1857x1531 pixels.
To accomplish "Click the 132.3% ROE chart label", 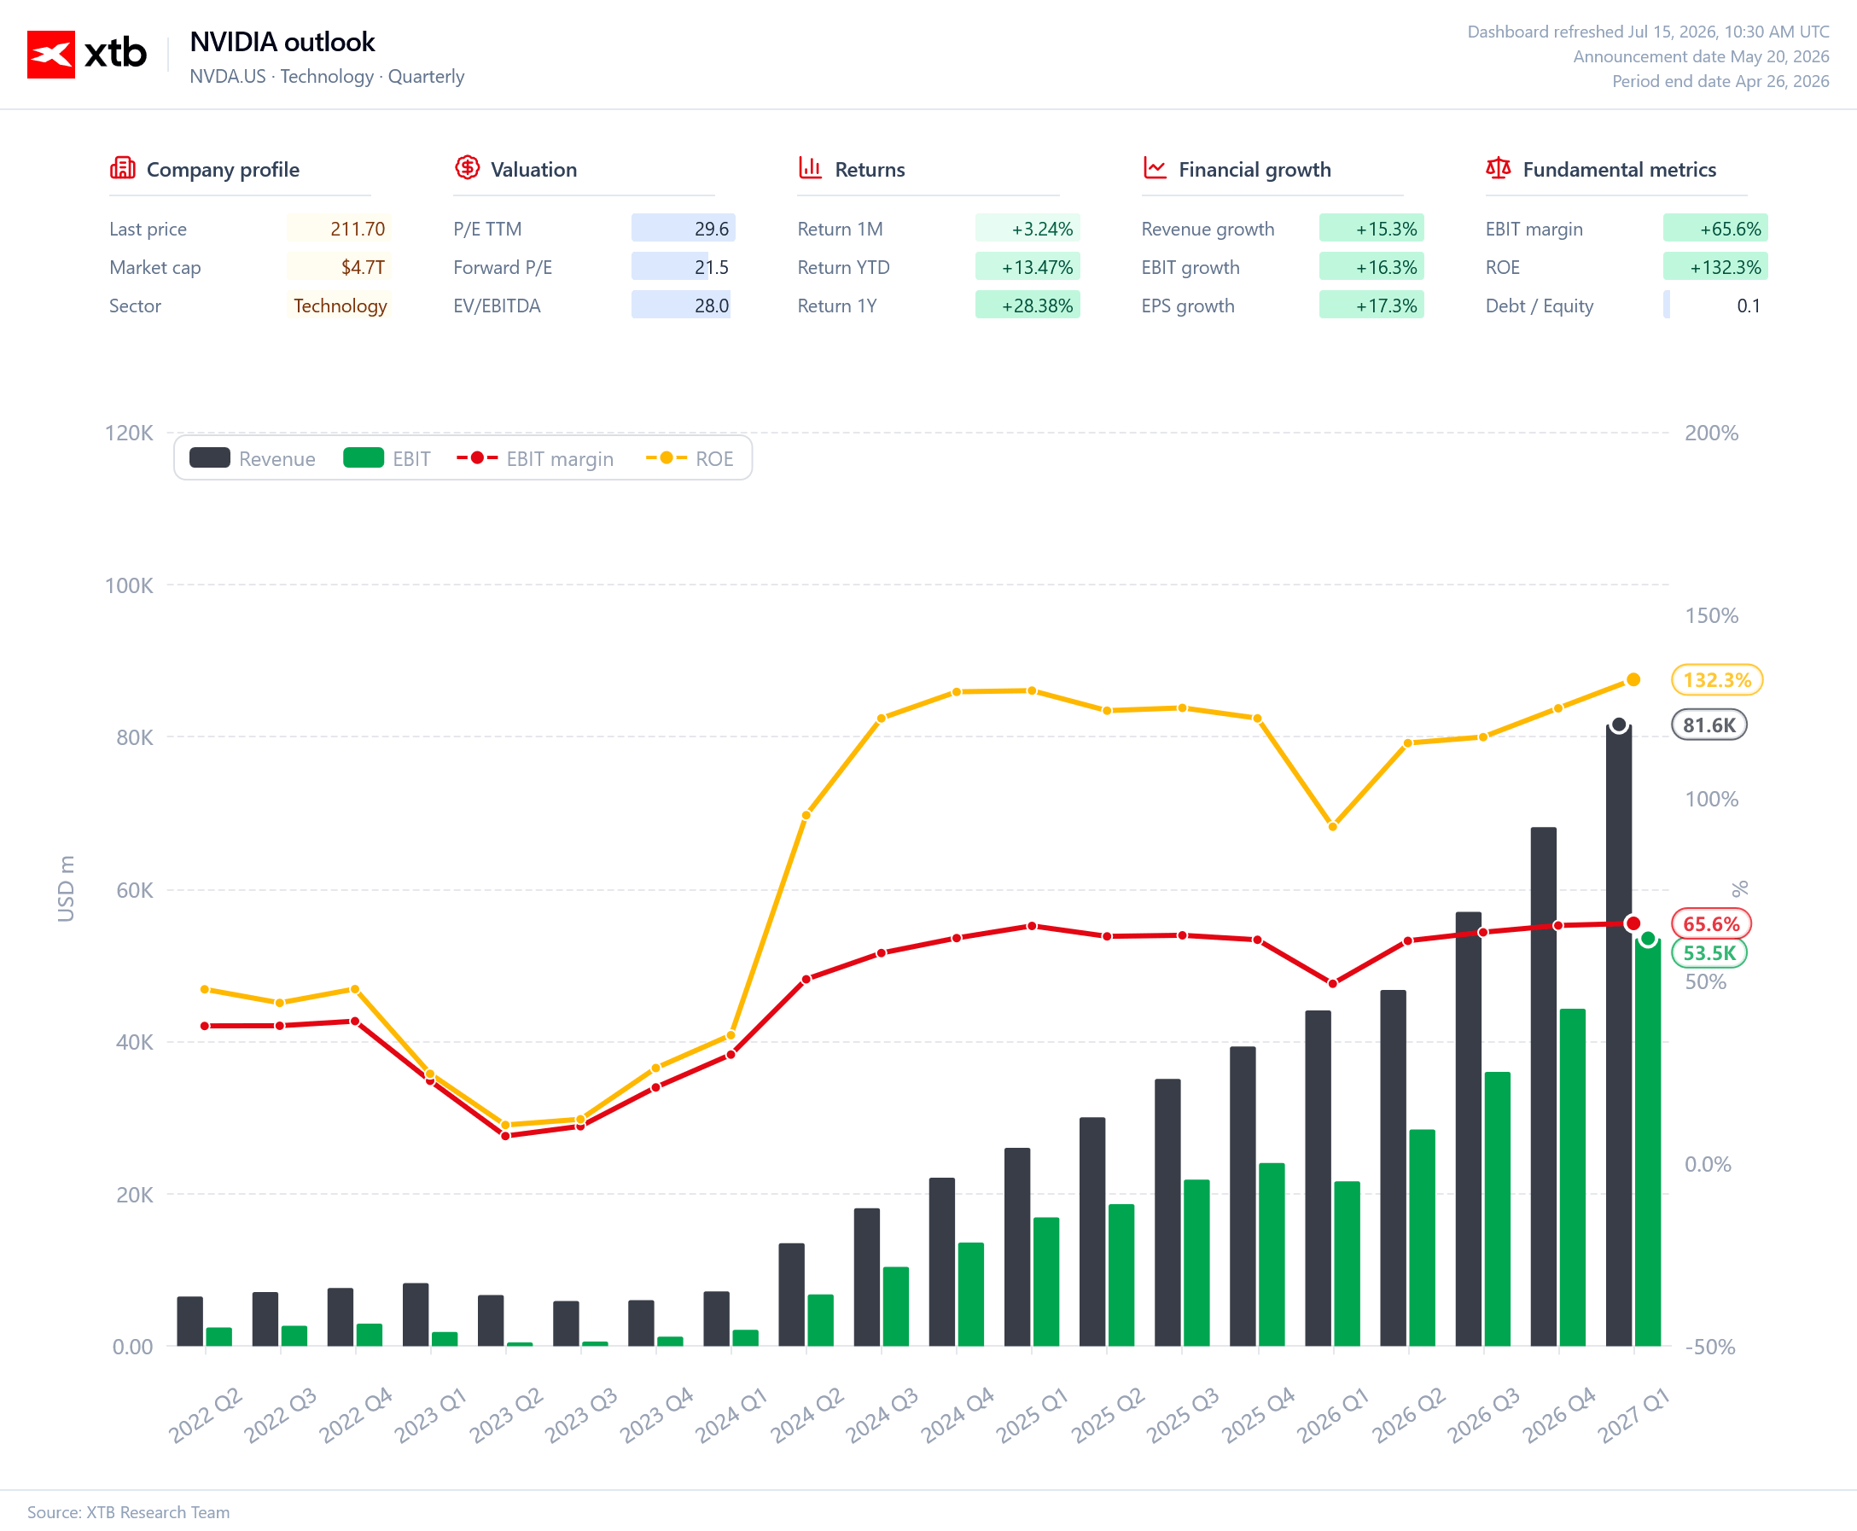I will pyautogui.click(x=1717, y=680).
